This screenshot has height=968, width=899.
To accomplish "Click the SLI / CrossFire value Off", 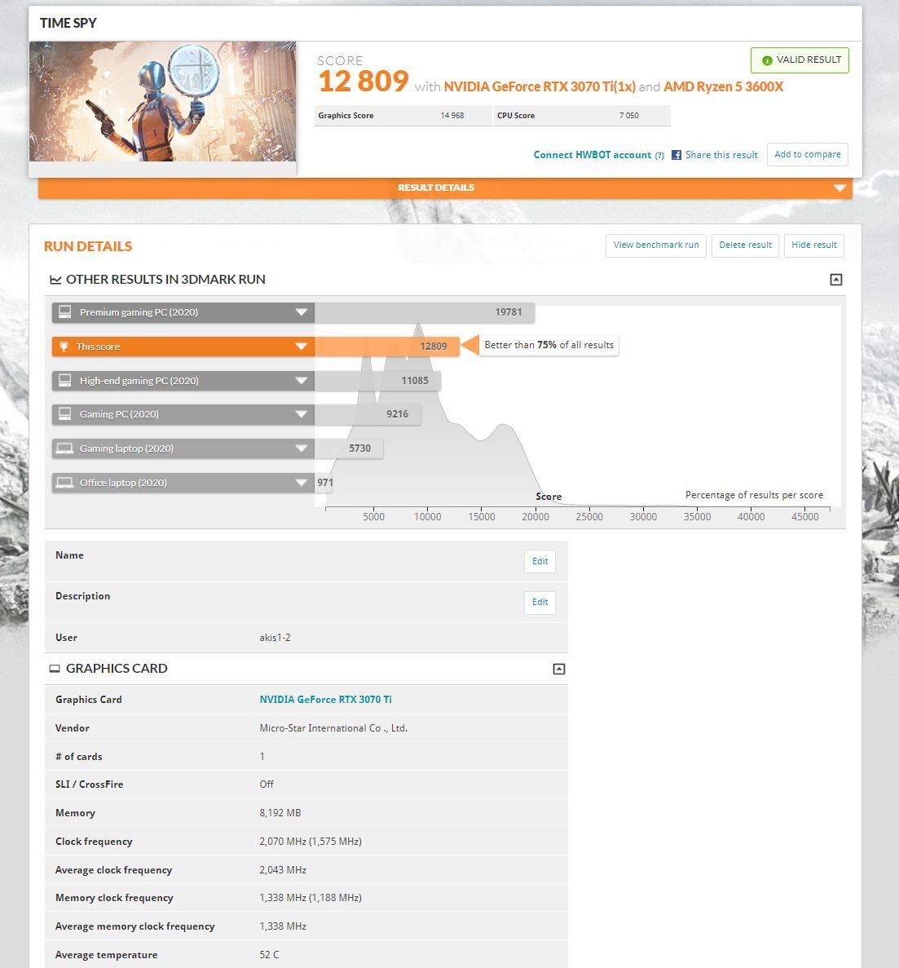I will coord(267,784).
